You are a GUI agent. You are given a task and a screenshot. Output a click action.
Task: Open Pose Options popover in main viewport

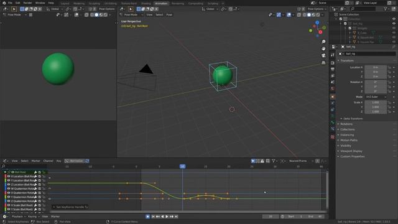pyautogui.click(x=317, y=9)
